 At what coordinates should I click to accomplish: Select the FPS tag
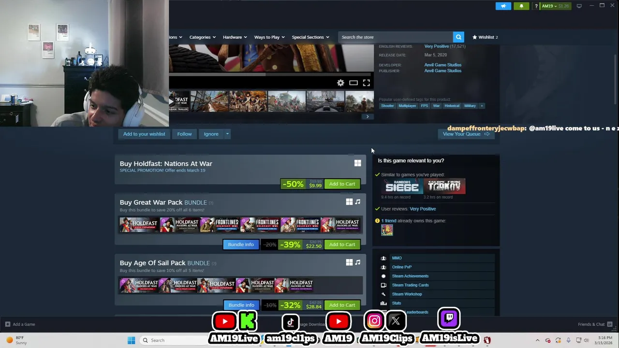tap(424, 106)
